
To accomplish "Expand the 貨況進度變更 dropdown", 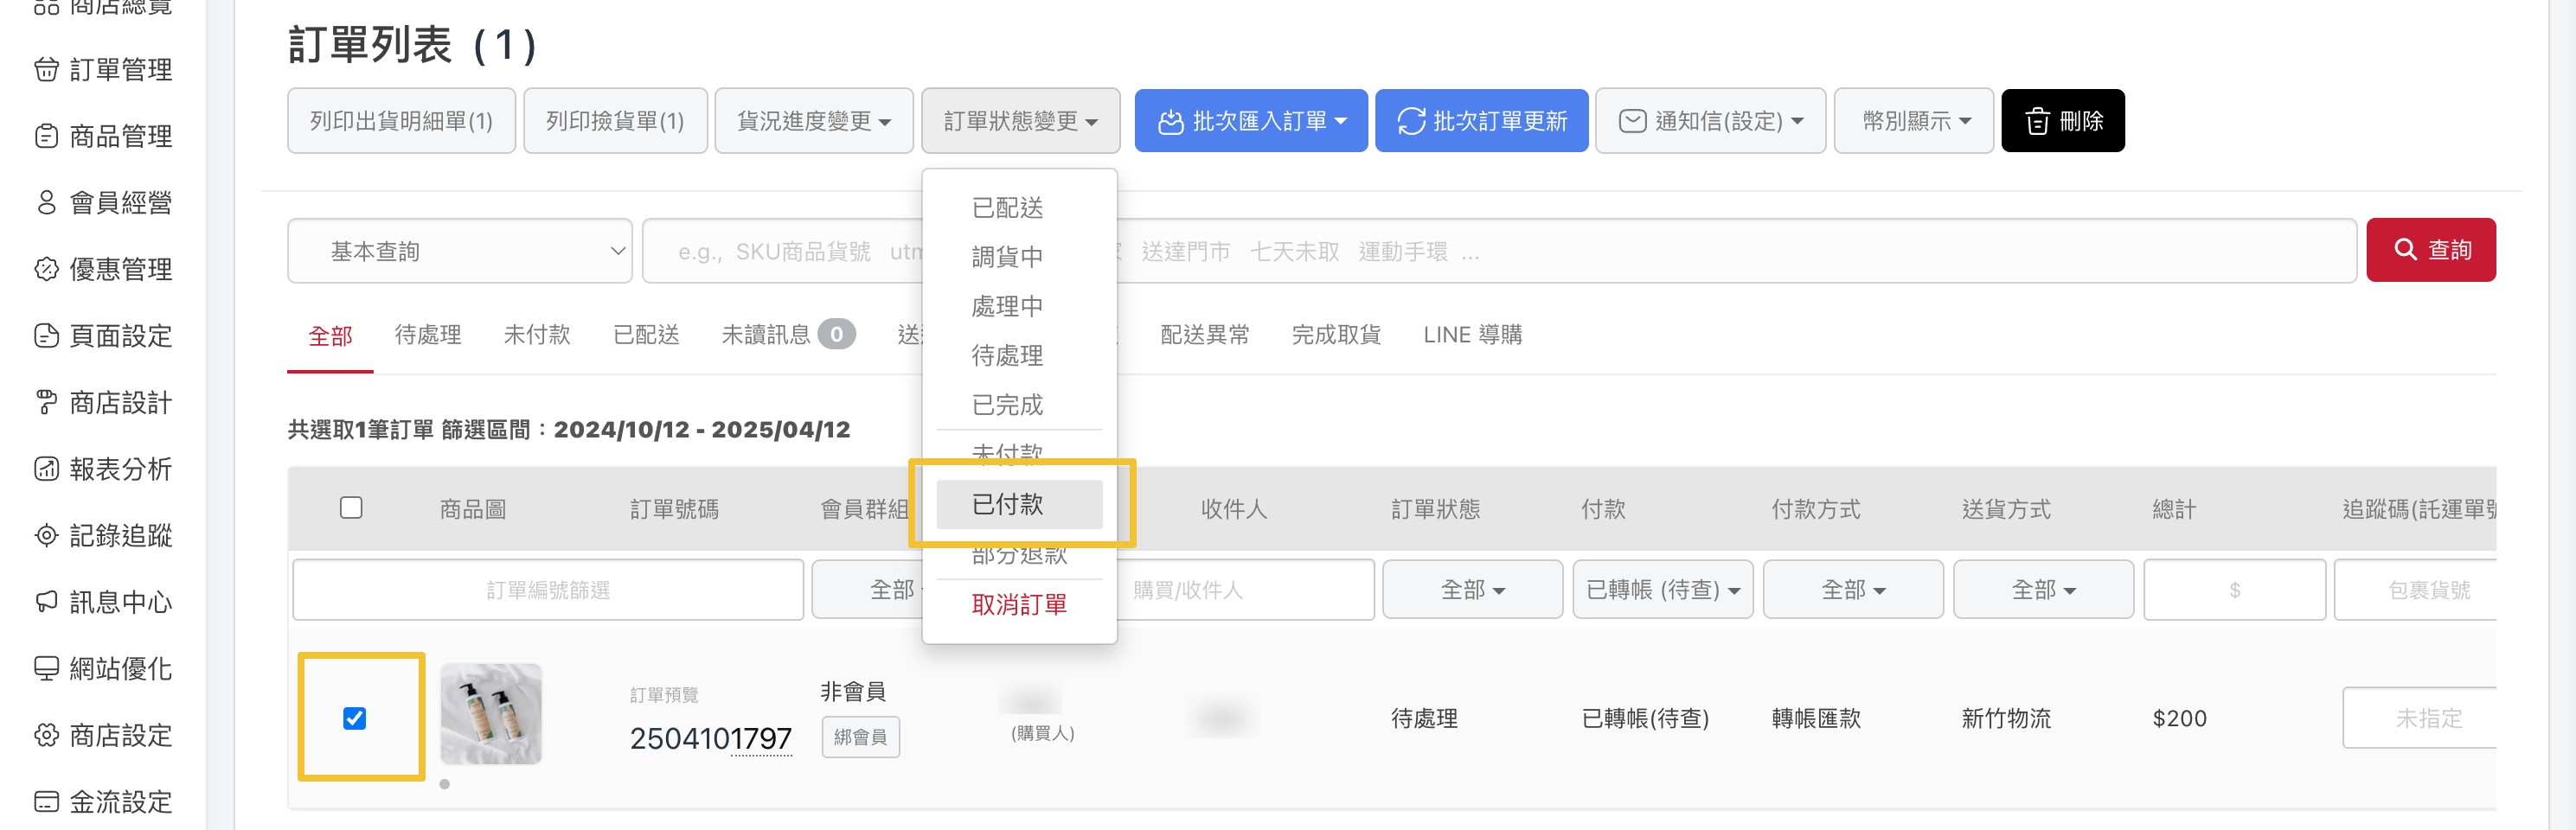I will pyautogui.click(x=813, y=121).
